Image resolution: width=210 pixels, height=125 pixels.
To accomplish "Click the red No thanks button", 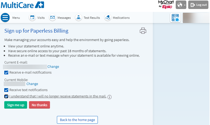I will point(39,105).
